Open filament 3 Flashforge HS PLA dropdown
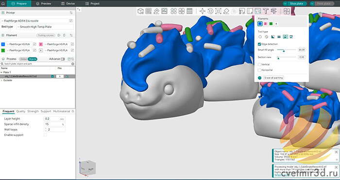The image size is (340, 180). tap(19, 51)
